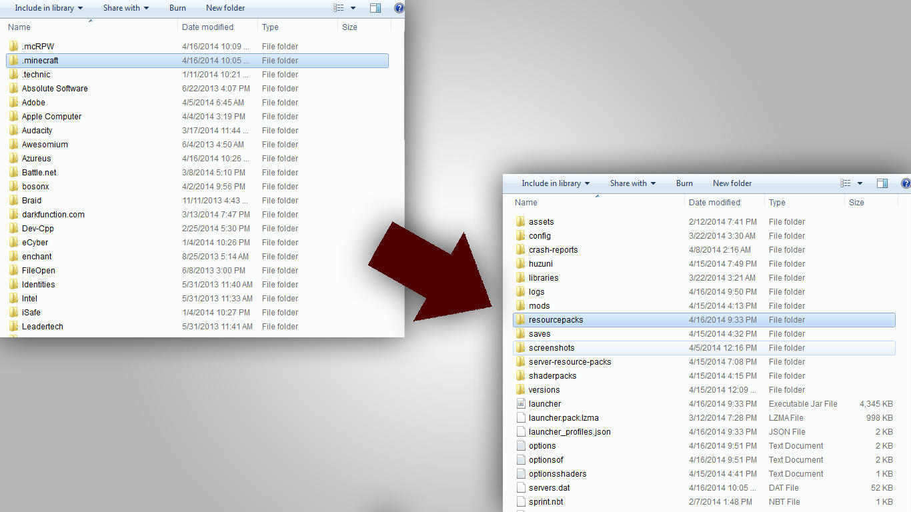Click the eCyber folder name
The width and height of the screenshot is (911, 512).
click(35, 242)
